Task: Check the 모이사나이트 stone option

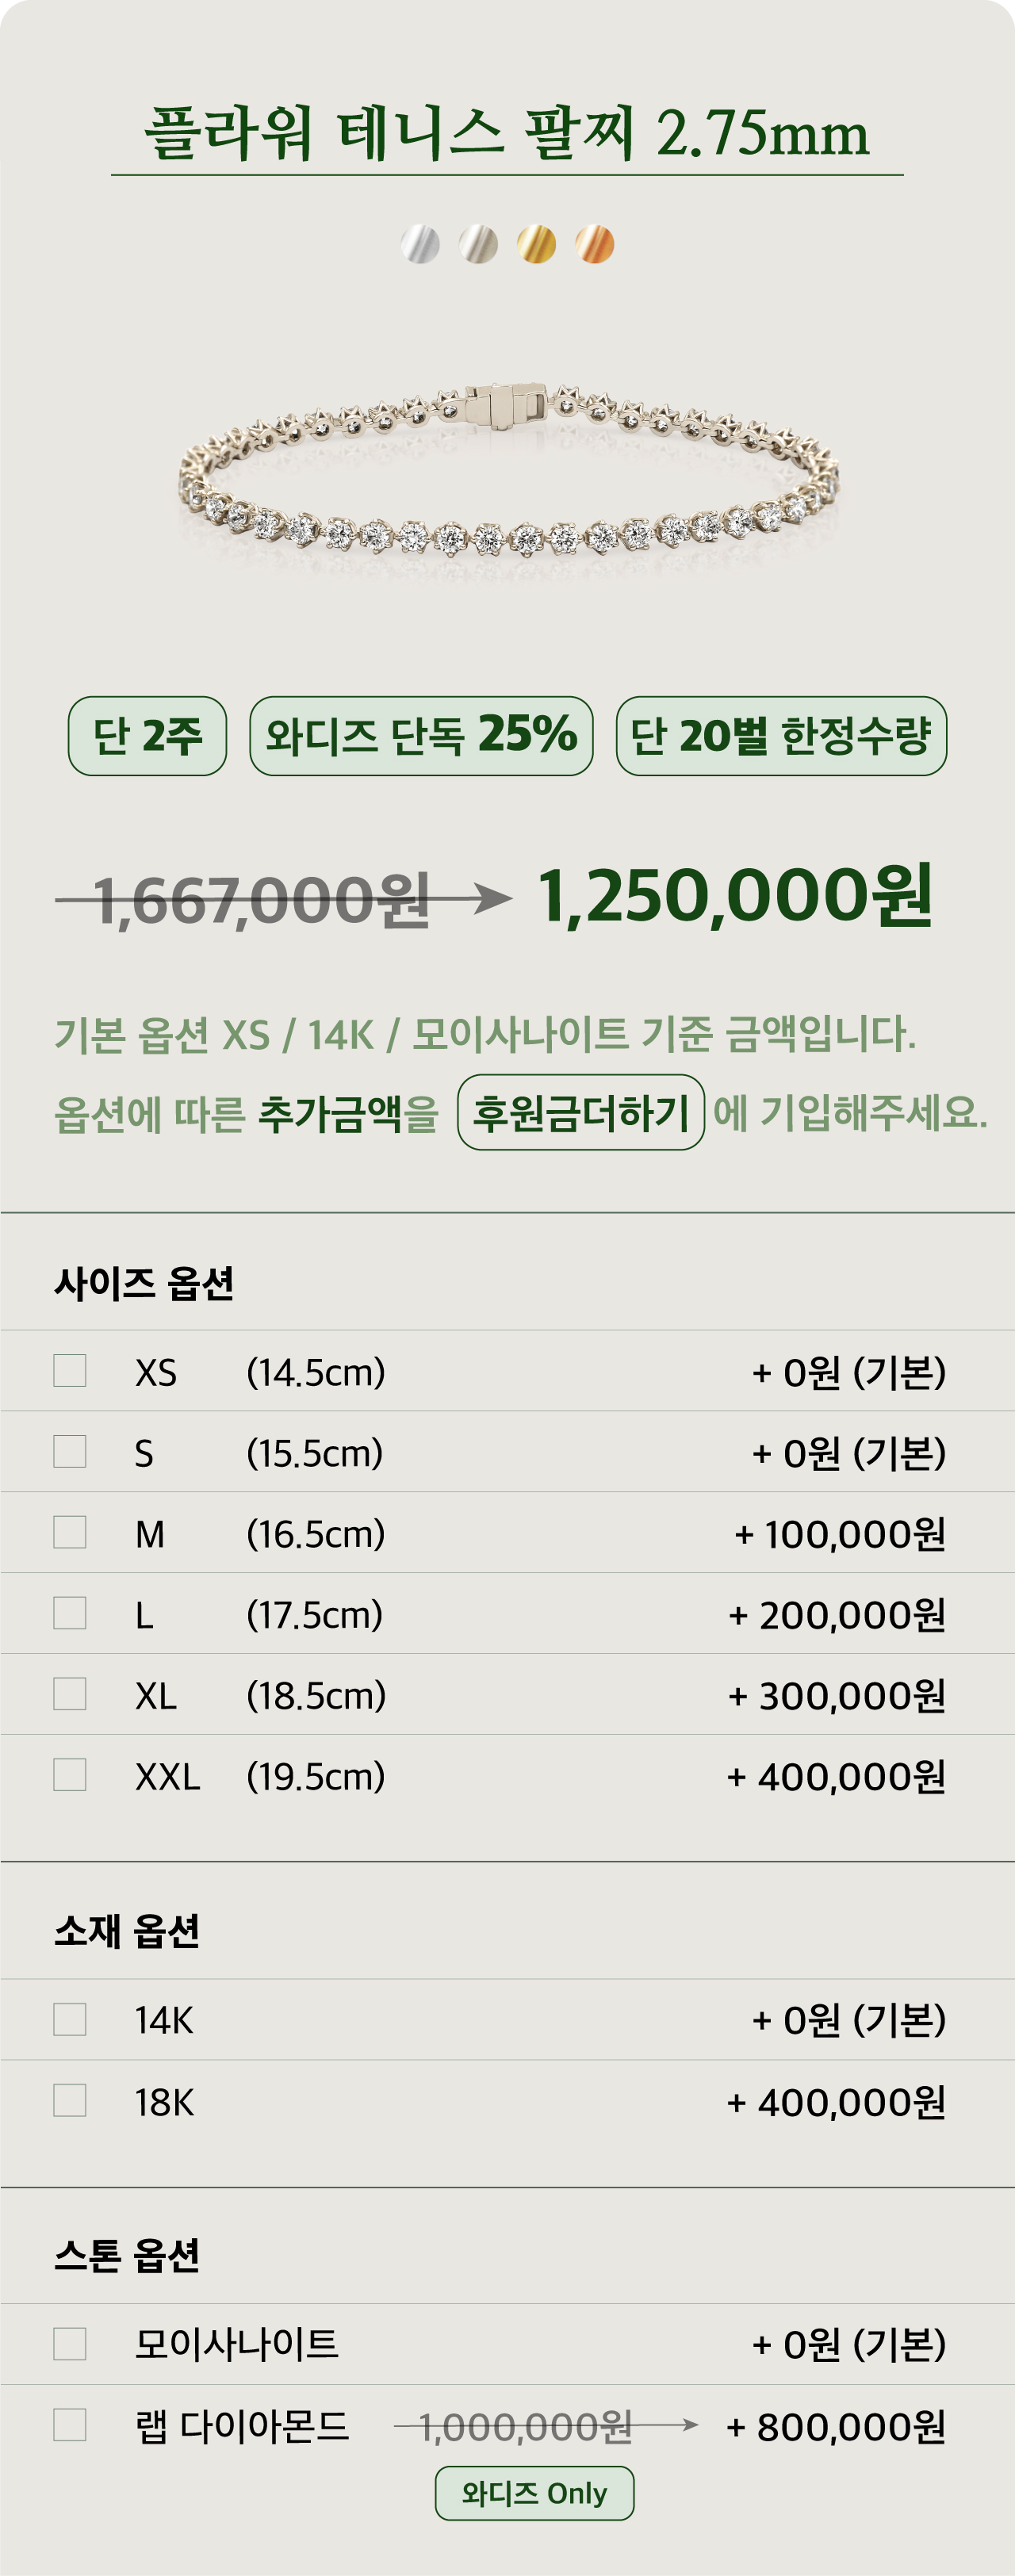Action: pos(70,2343)
